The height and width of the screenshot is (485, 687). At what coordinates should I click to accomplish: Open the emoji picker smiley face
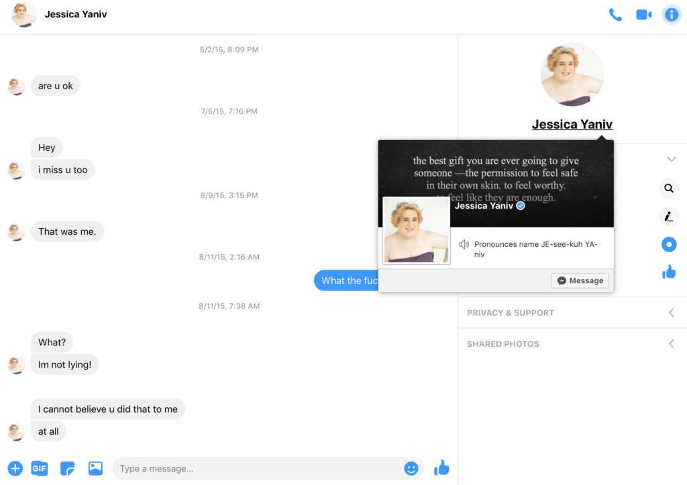pos(411,468)
